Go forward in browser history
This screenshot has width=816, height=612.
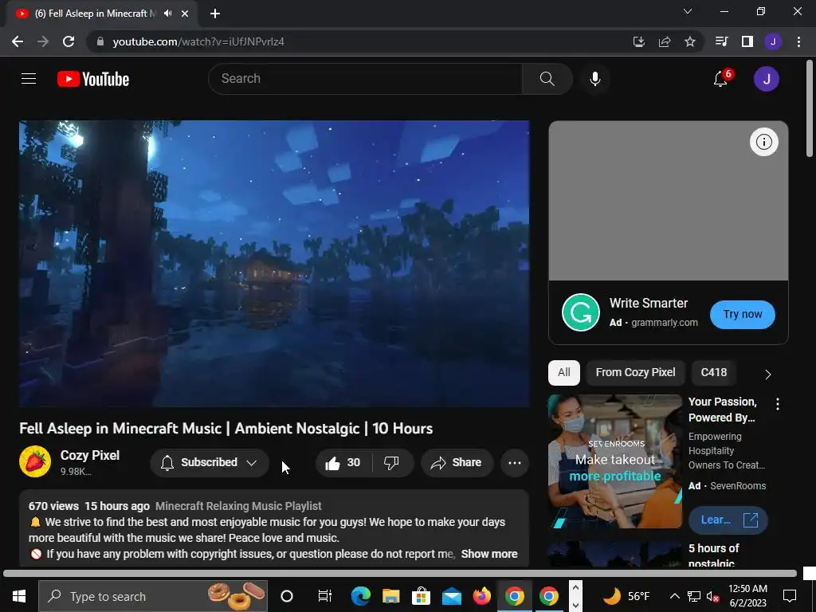[43, 41]
